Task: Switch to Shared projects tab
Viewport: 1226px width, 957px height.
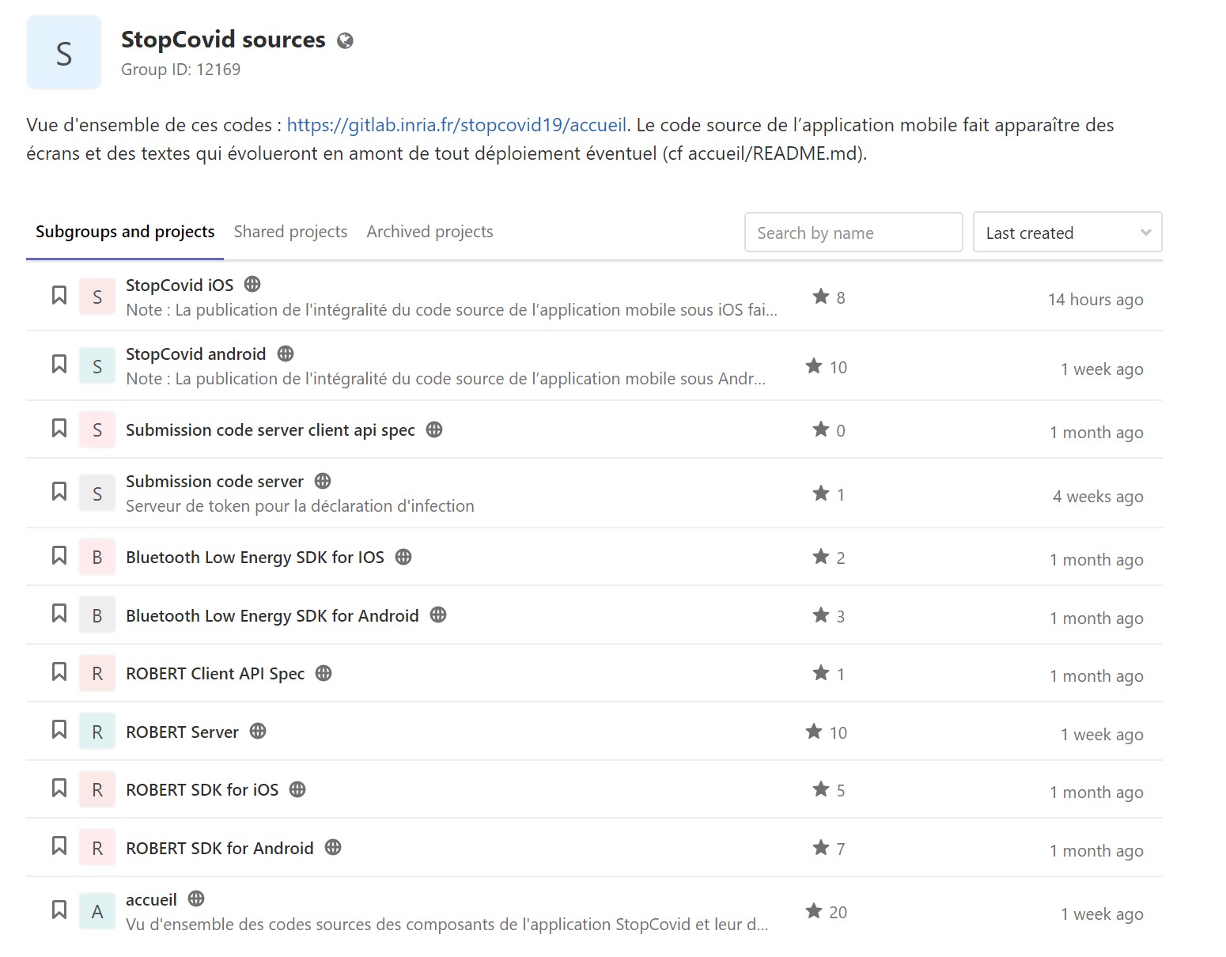Action: coord(290,232)
